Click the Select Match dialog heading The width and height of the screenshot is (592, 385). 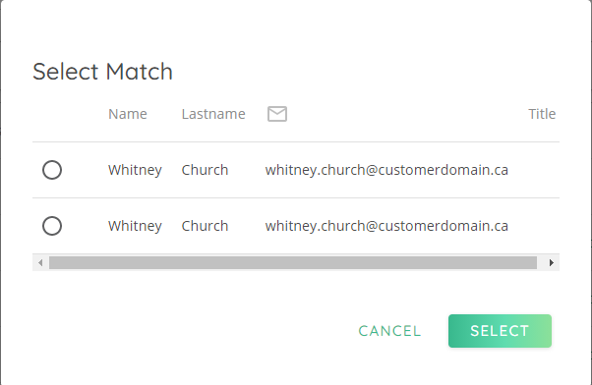[x=102, y=72]
